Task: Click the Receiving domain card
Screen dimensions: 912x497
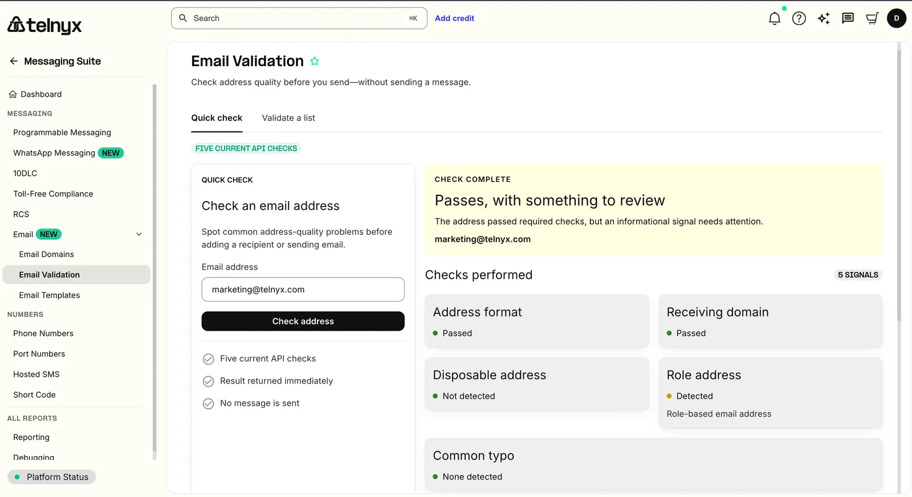Action: (771, 321)
